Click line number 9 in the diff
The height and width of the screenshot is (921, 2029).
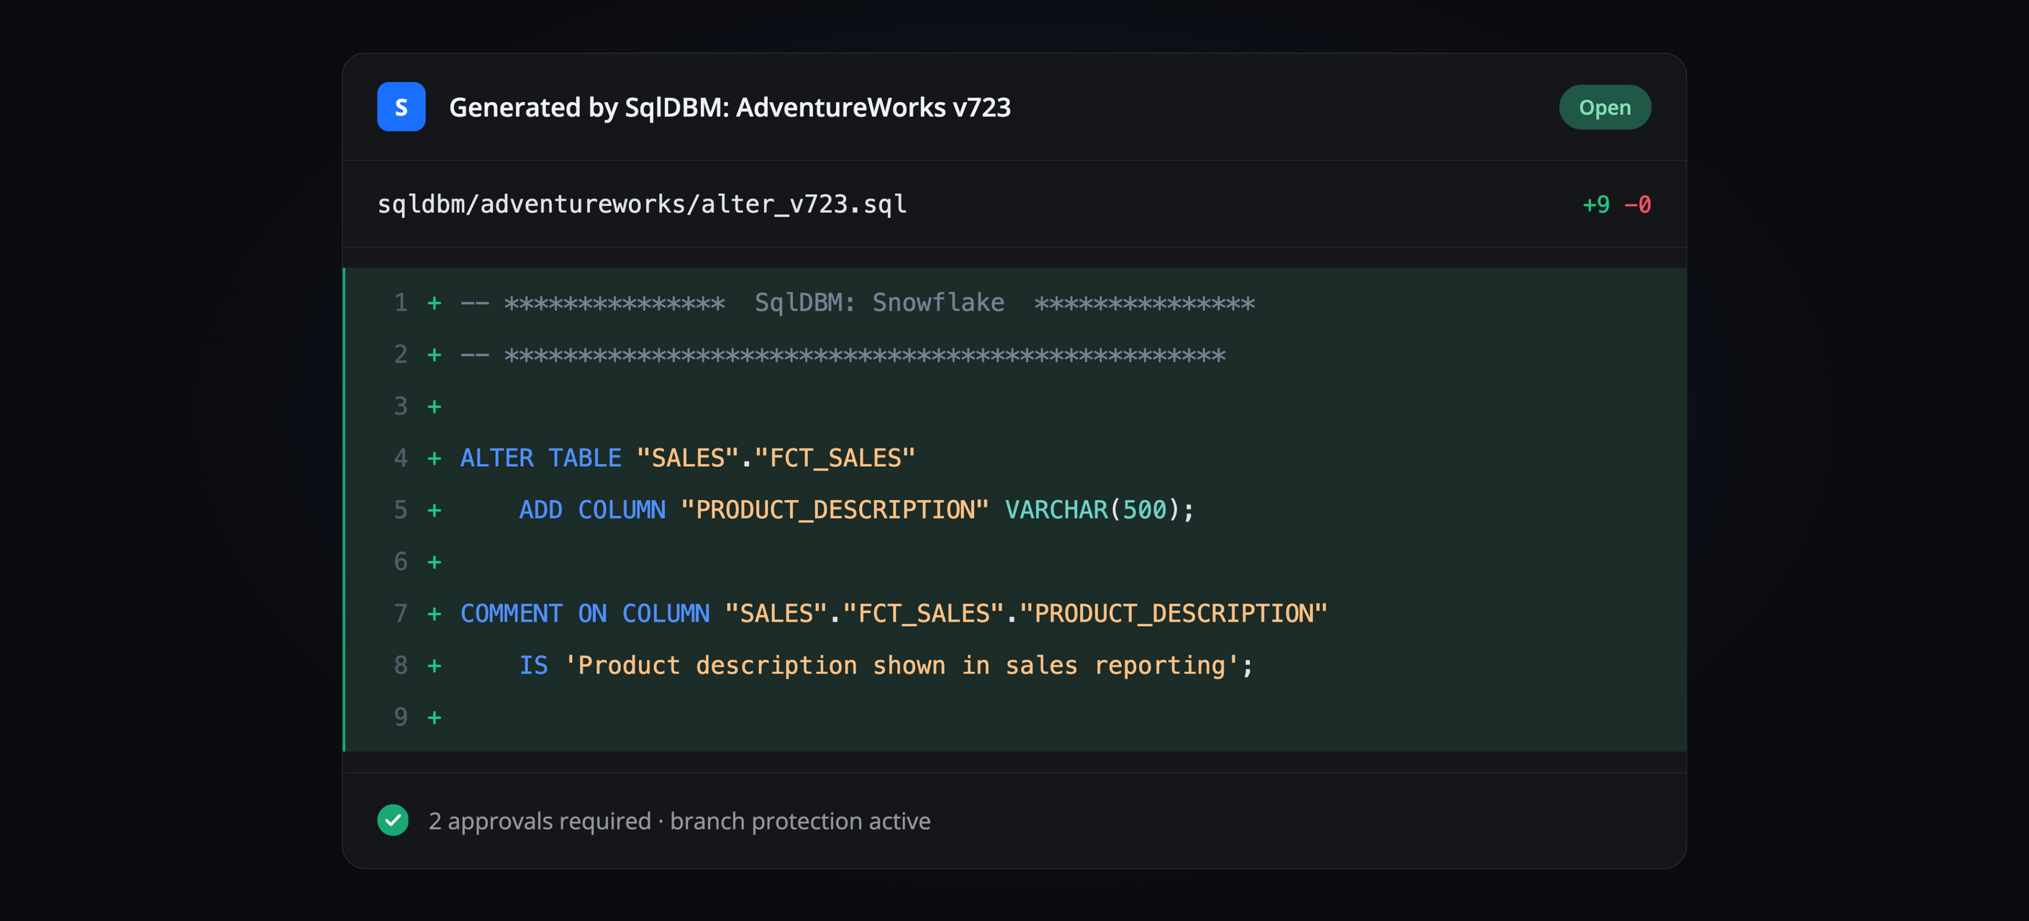click(x=401, y=717)
